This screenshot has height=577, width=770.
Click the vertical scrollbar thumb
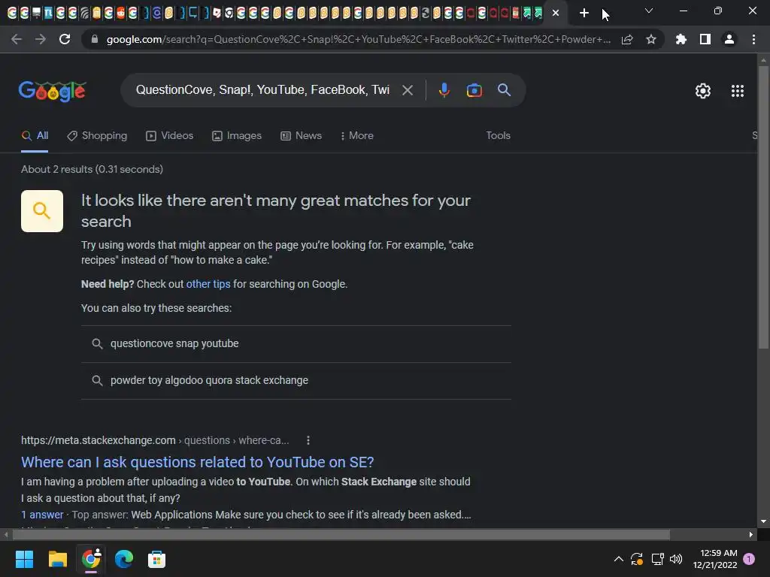(763, 207)
